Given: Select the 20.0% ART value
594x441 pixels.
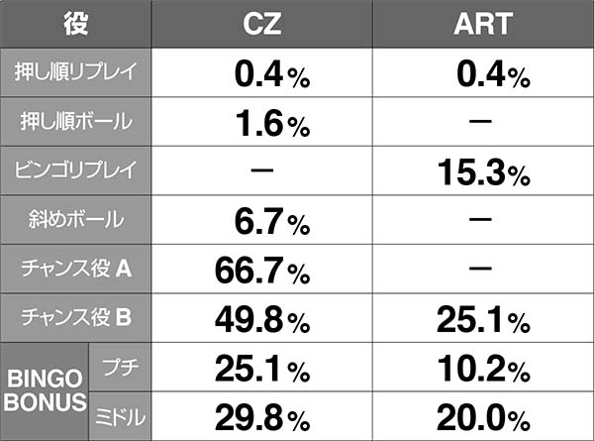Looking at the screenshot, I should [x=481, y=416].
